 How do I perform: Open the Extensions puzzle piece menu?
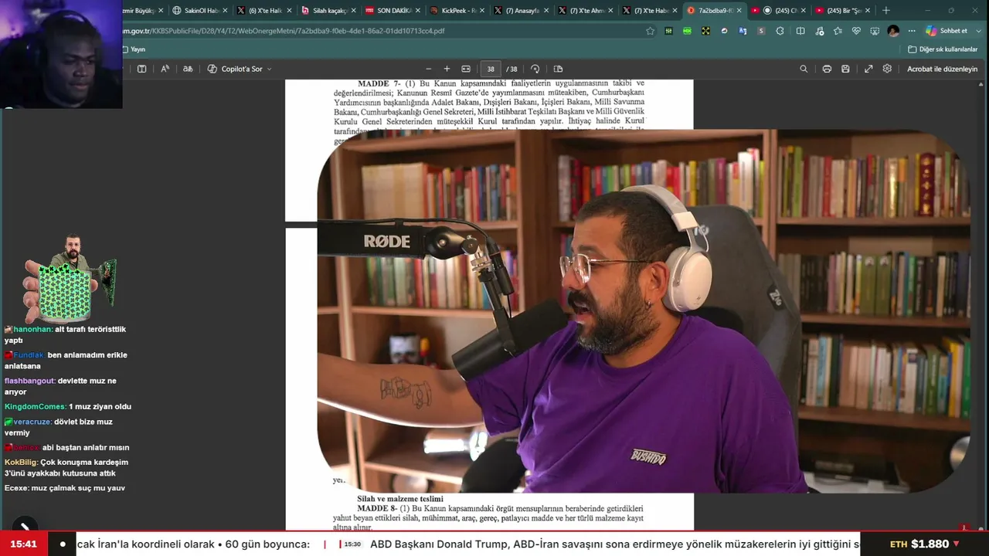tap(780, 31)
